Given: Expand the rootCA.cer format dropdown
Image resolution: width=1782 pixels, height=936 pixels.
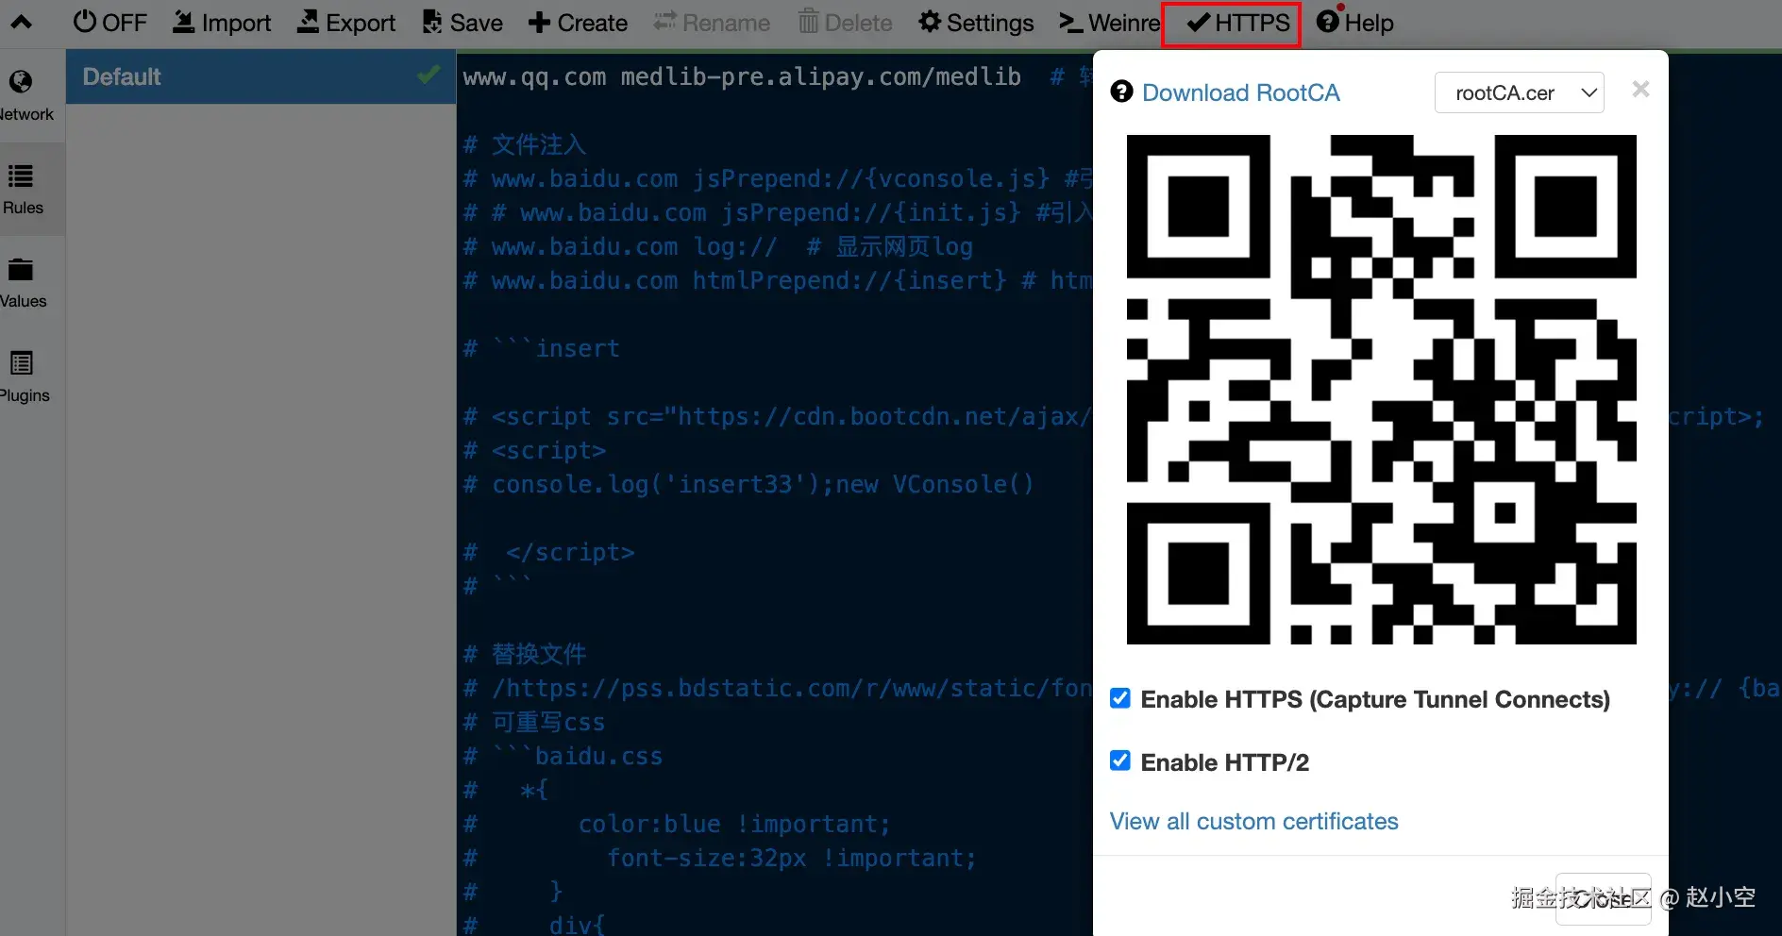Looking at the screenshot, I should [x=1519, y=92].
